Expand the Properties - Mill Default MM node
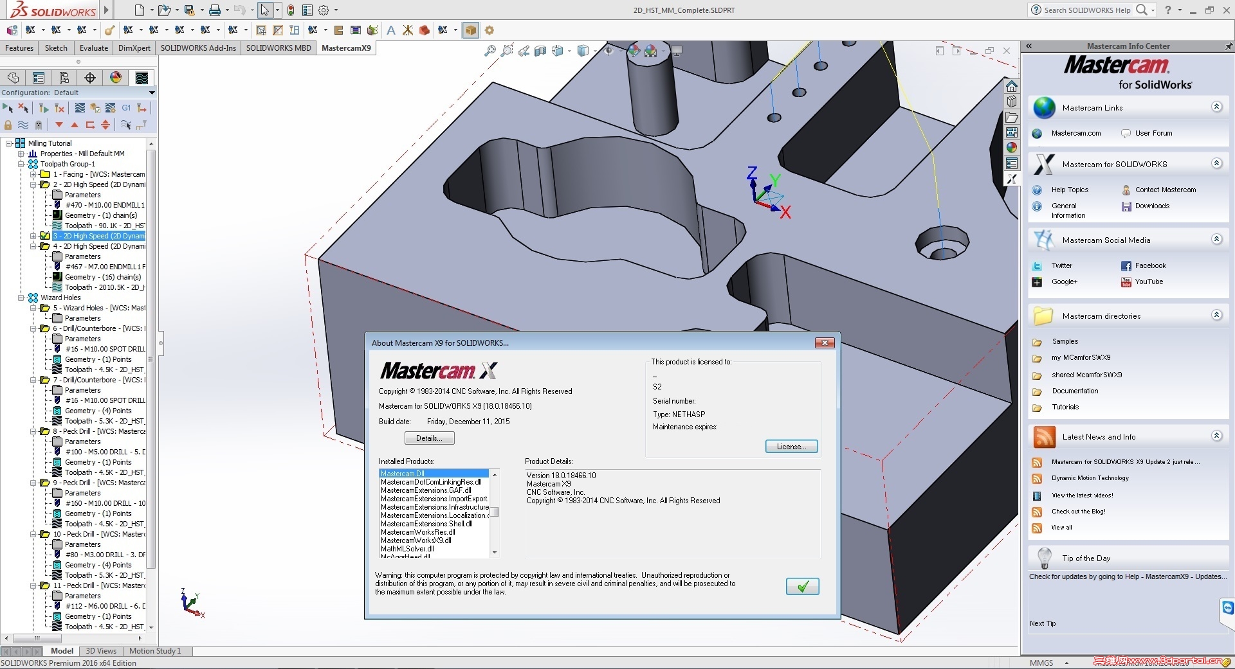Screen dimensions: 1235x669 (x=21, y=154)
